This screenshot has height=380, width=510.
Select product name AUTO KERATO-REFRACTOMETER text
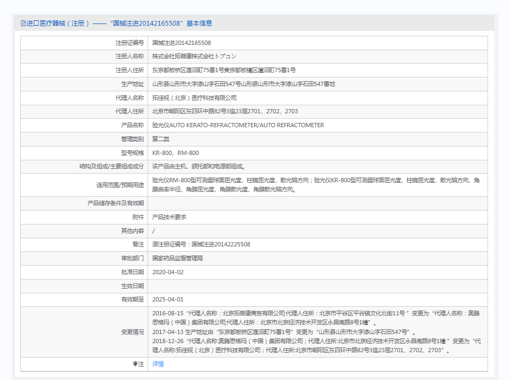coord(238,126)
